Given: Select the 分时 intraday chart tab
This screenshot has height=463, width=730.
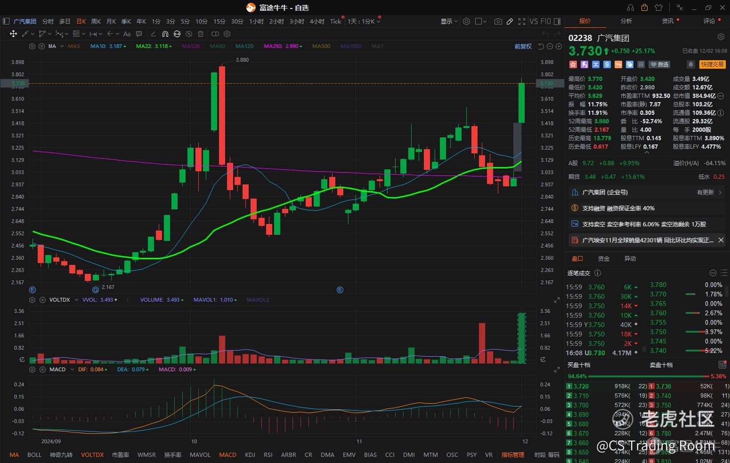Looking at the screenshot, I should (48, 21).
